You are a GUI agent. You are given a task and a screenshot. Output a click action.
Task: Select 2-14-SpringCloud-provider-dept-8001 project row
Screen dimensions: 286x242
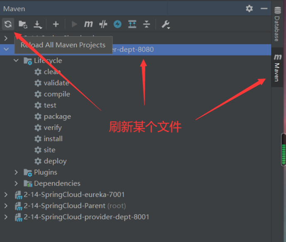pyautogui.click(x=136, y=217)
